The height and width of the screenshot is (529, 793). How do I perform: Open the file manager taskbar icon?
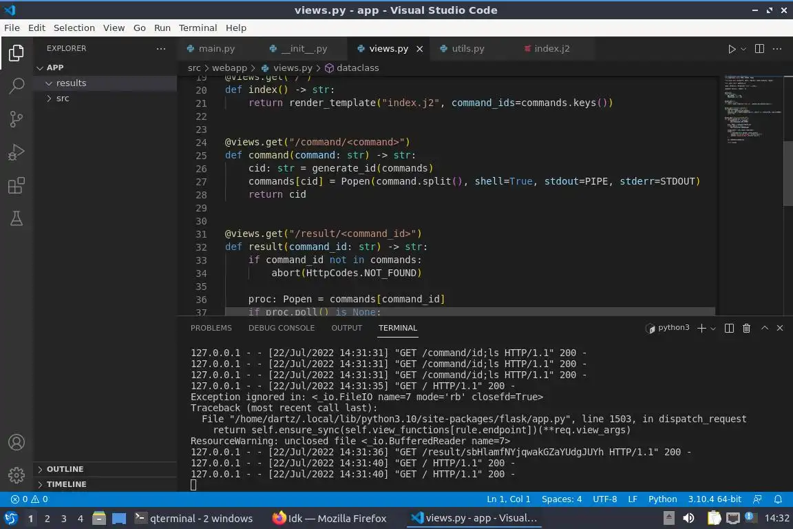pos(99,518)
